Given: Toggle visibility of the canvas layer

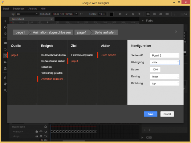Looking at the screenshot, I should click(x=41, y=132).
